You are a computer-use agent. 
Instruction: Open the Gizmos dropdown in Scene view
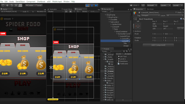click(x=85, y=11)
